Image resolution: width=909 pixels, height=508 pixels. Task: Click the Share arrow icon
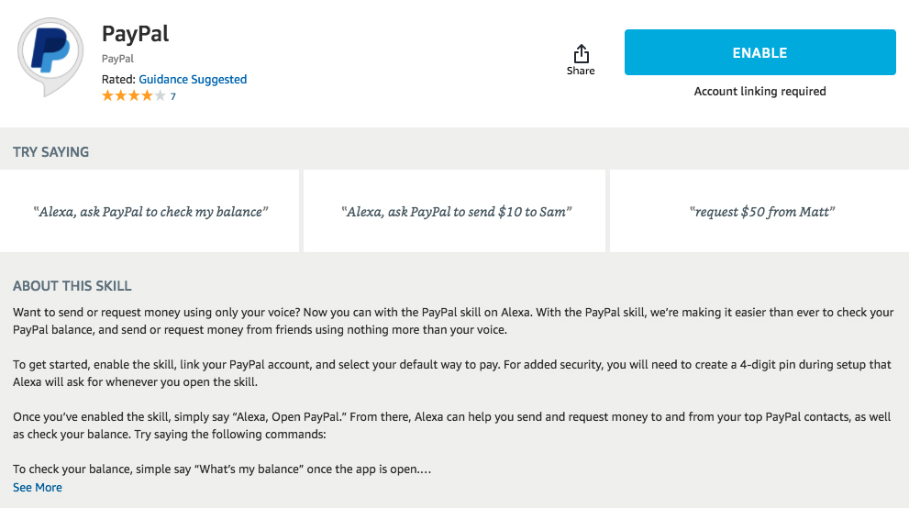[x=581, y=53]
